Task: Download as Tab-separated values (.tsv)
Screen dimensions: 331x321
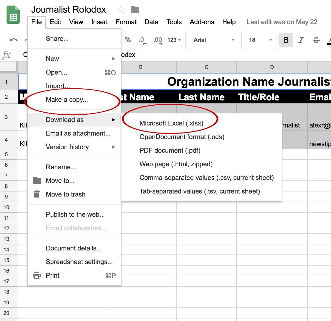Action: (202, 191)
